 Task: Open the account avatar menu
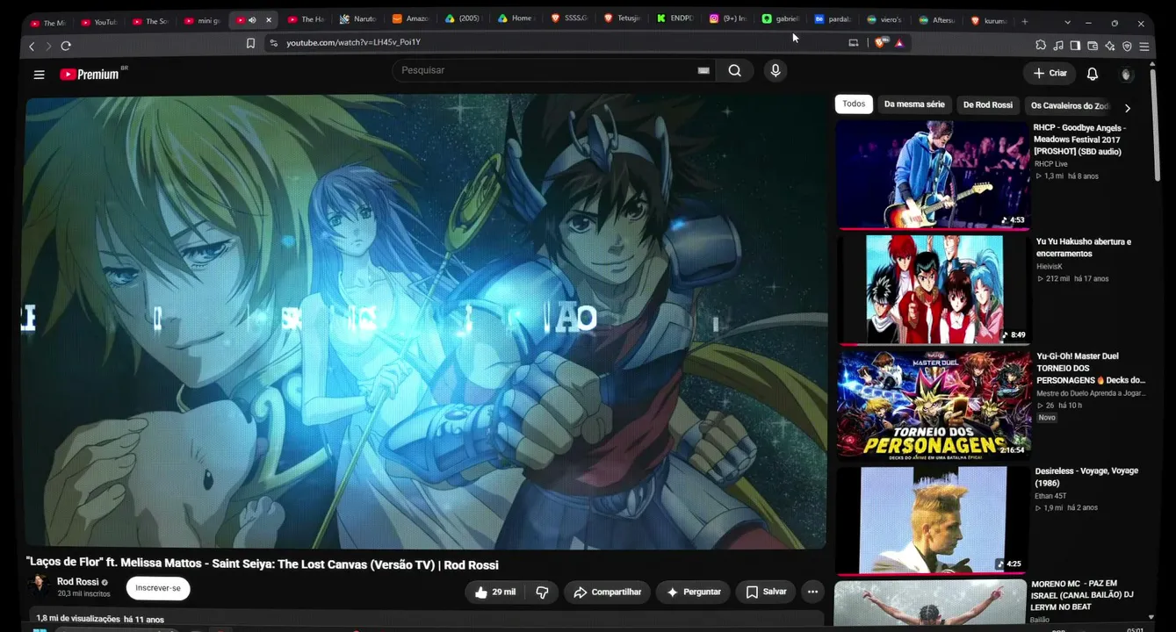pyautogui.click(x=1127, y=74)
